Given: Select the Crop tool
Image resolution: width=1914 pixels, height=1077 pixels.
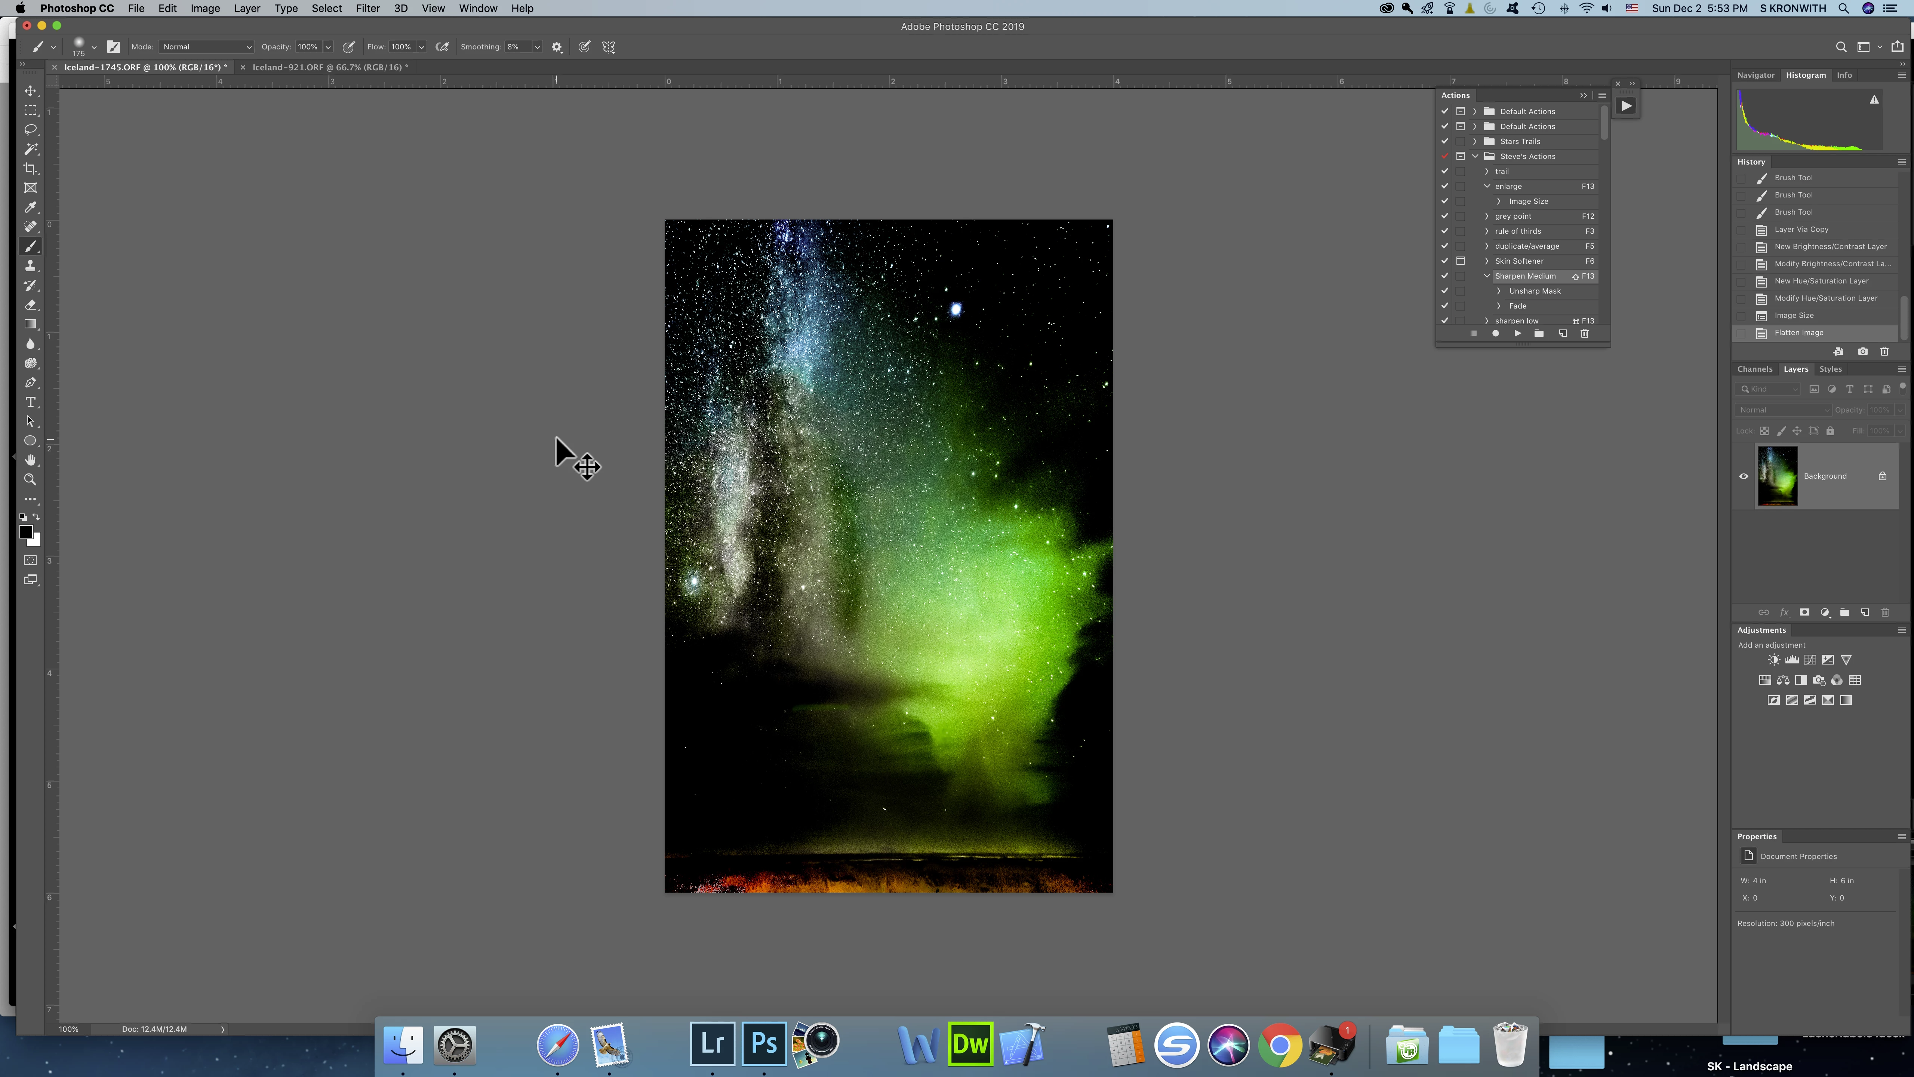Looking at the screenshot, I should pyautogui.click(x=30, y=169).
